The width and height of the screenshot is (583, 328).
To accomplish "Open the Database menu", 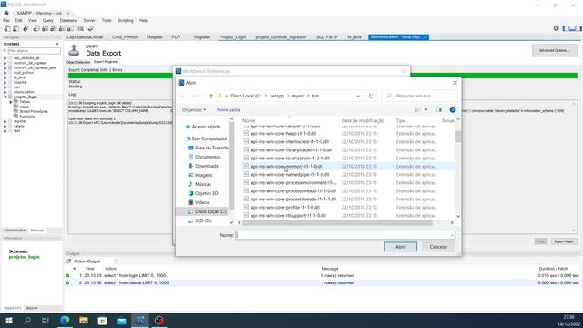I will point(68,20).
